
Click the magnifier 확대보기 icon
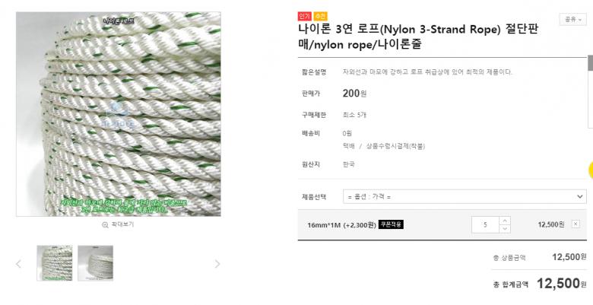pyautogui.click(x=105, y=225)
